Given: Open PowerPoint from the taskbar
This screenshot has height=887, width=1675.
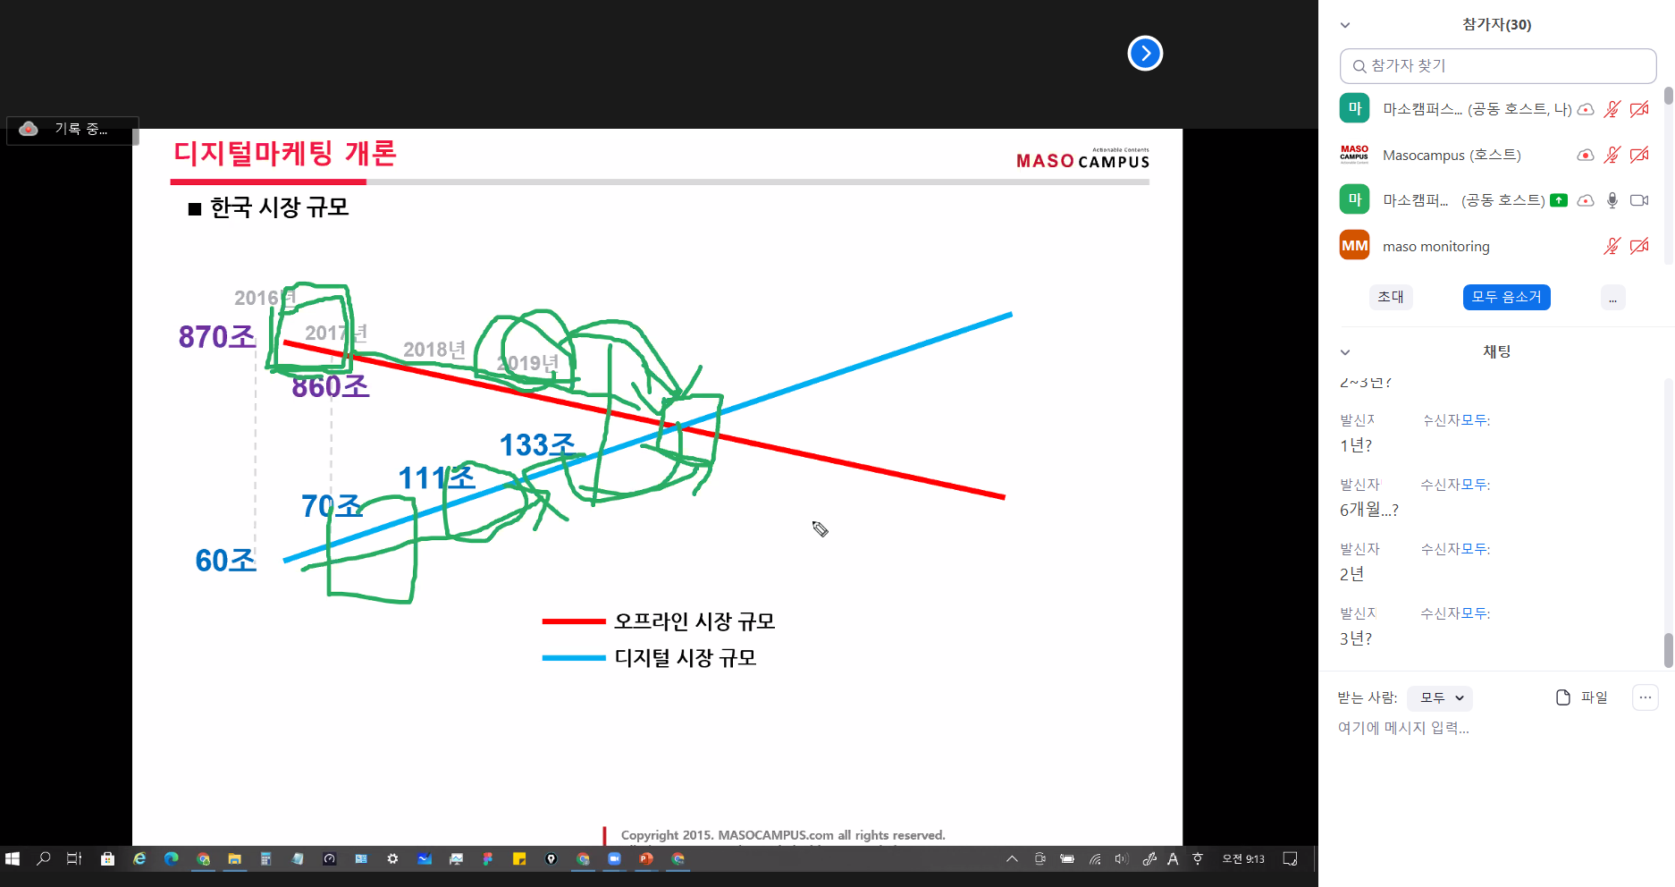Looking at the screenshot, I should (646, 859).
